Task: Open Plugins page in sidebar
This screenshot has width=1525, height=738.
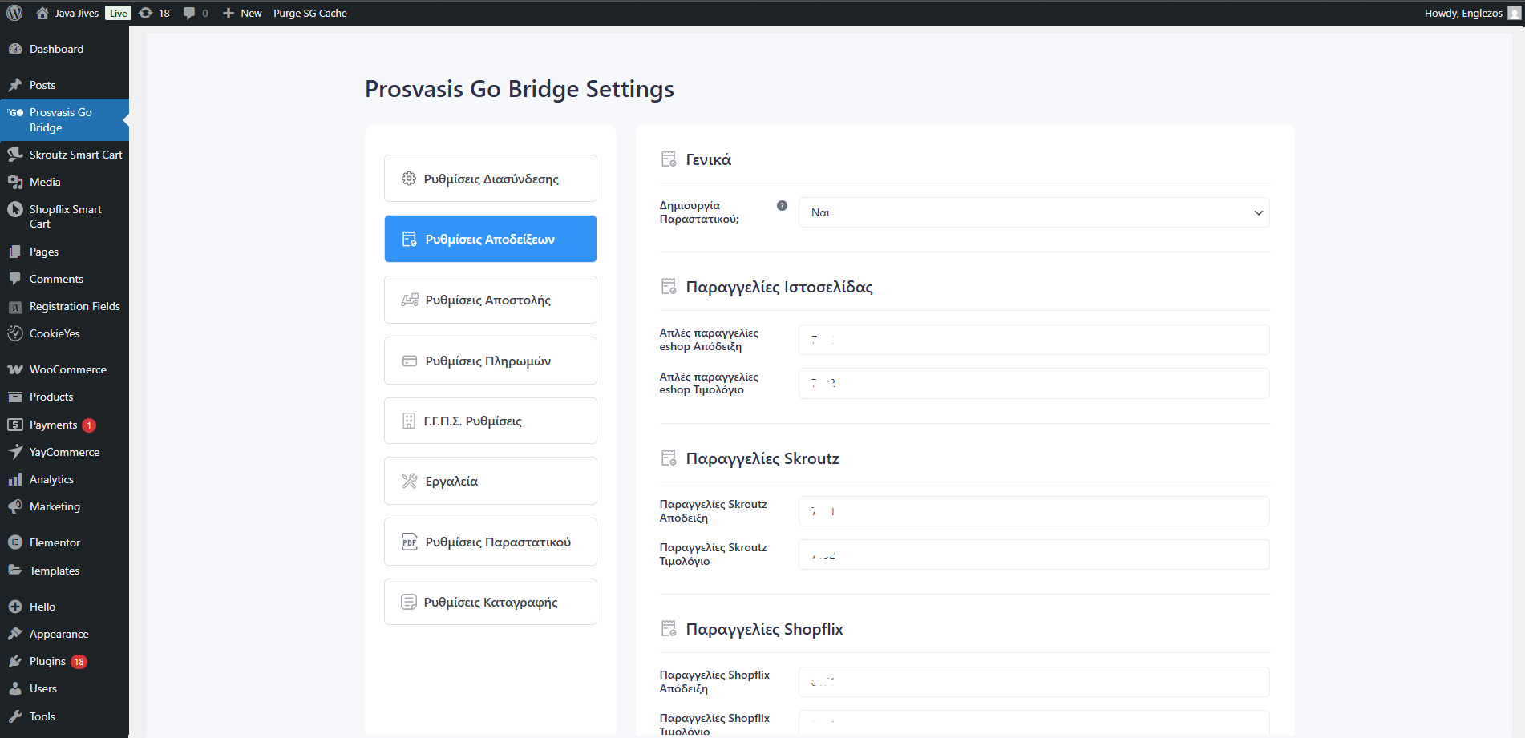Action: click(47, 661)
